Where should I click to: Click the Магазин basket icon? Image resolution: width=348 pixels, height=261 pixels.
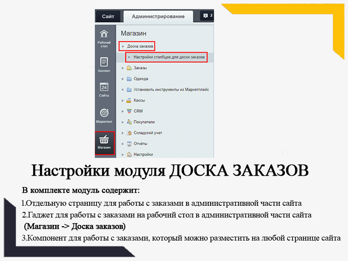[x=104, y=140]
